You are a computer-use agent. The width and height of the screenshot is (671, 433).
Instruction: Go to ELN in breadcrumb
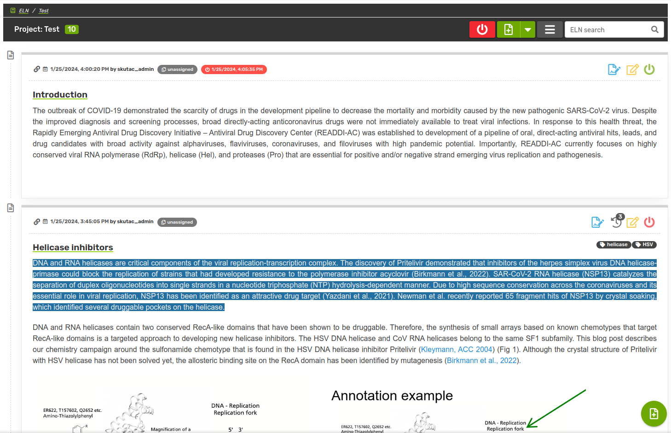click(x=24, y=11)
